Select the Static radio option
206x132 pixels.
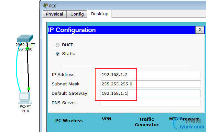pos(58,54)
